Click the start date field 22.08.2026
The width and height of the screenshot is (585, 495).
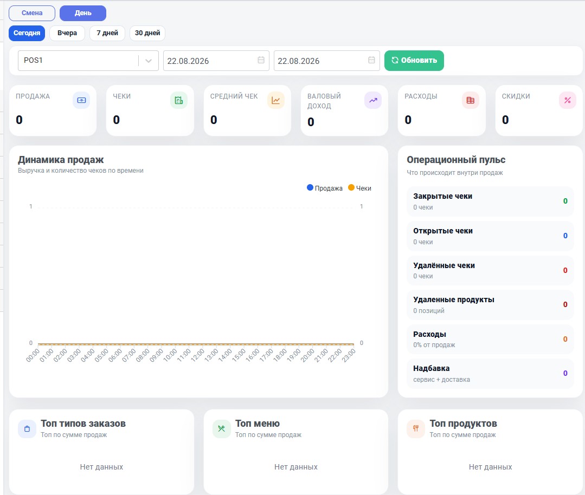coord(216,61)
